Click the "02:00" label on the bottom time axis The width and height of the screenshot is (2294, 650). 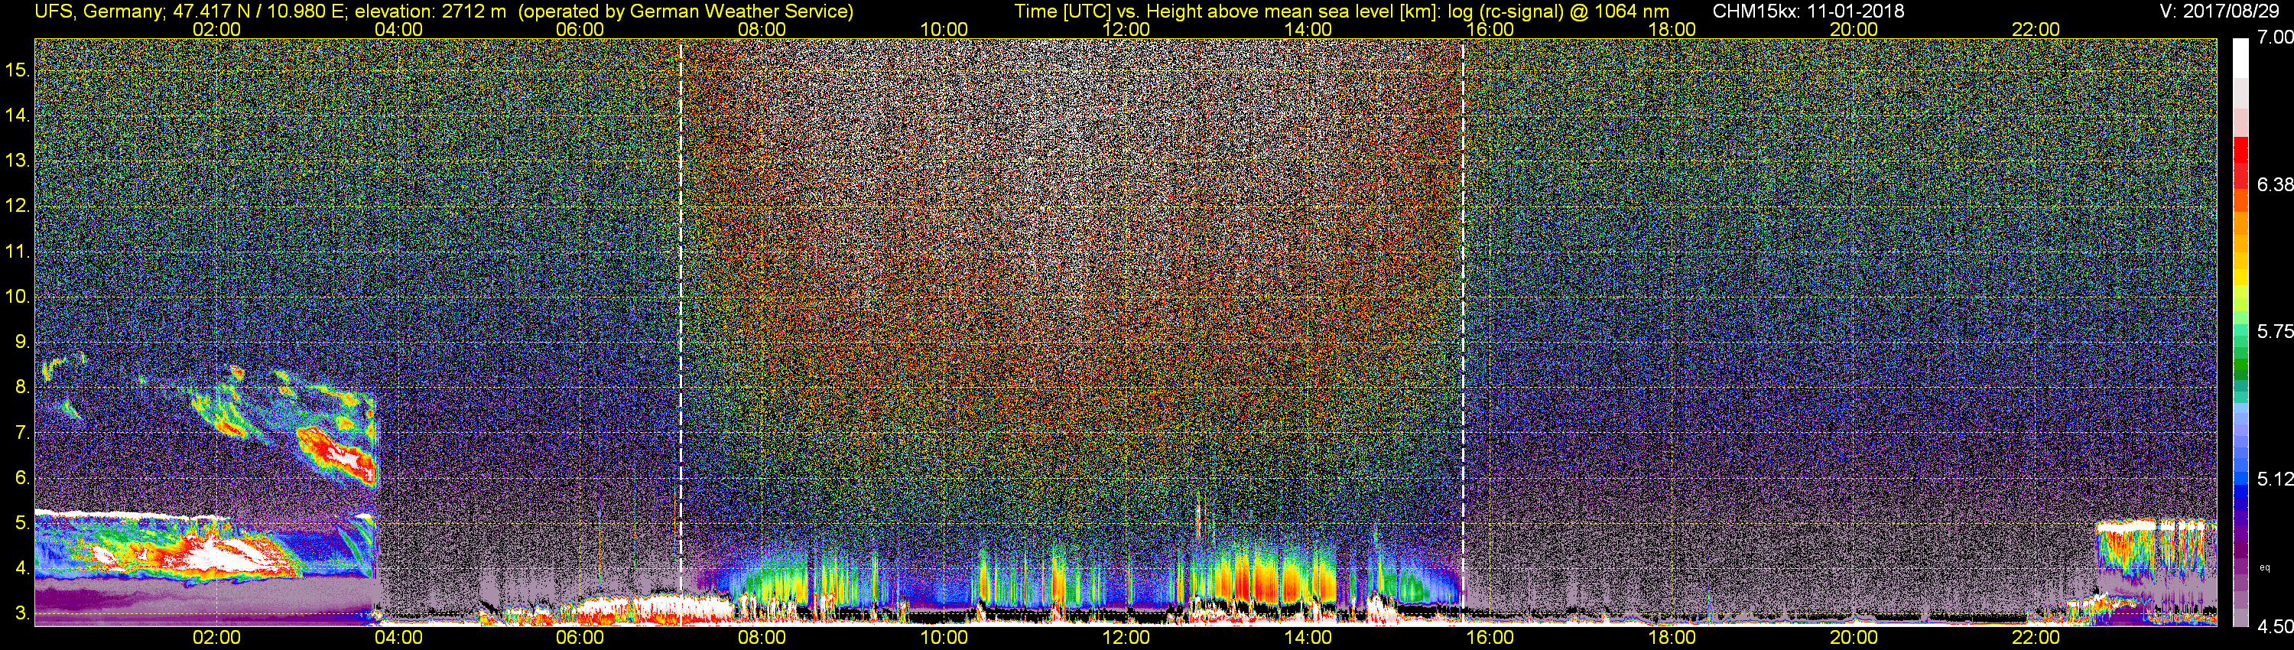coord(216,638)
